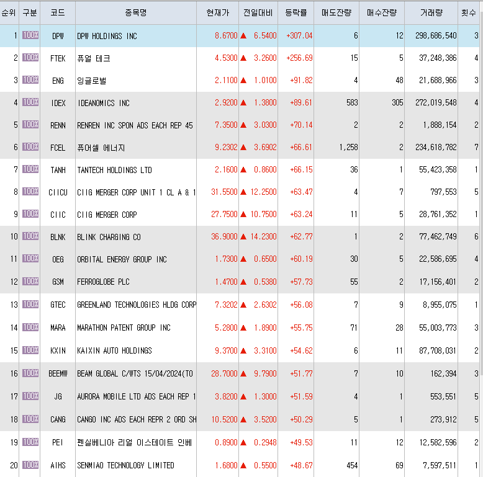The image size is (483, 477).
Task: Click volume value 272,019,548
Action: [x=436, y=102]
